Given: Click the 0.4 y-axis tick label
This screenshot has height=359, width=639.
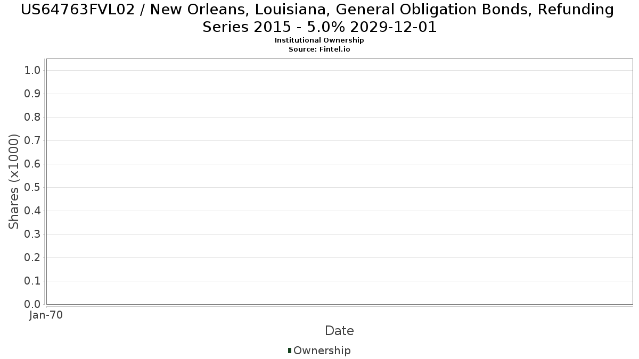Looking at the screenshot, I should tap(32, 211).
